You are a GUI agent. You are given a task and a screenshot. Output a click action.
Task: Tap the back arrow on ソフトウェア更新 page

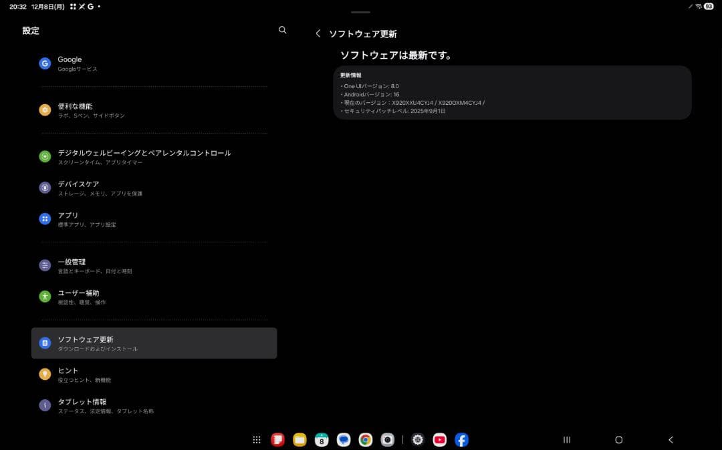318,33
